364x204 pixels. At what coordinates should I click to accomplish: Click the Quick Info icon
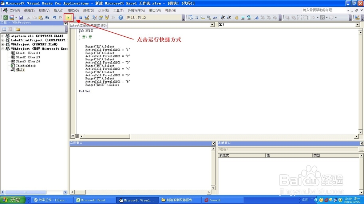pos(203,17)
